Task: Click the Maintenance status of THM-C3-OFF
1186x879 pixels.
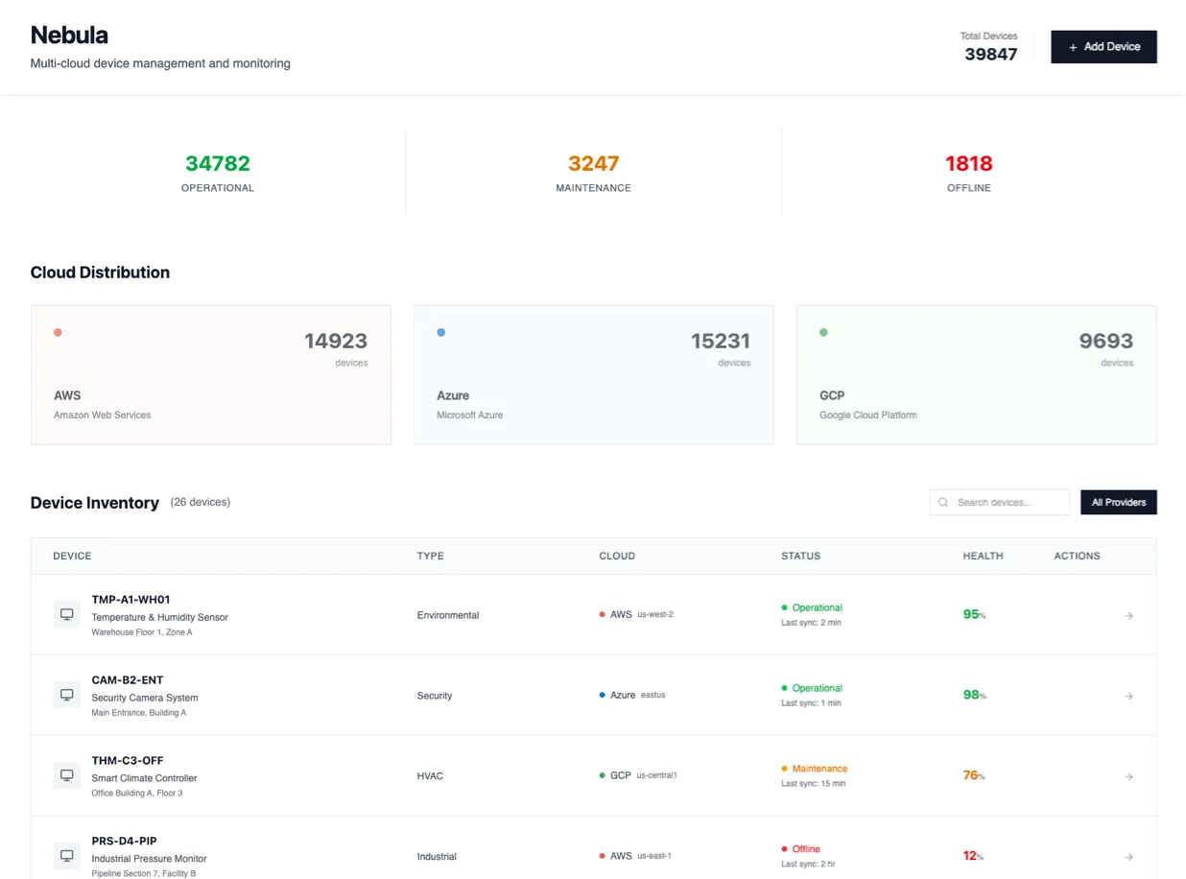Action: tap(815, 769)
